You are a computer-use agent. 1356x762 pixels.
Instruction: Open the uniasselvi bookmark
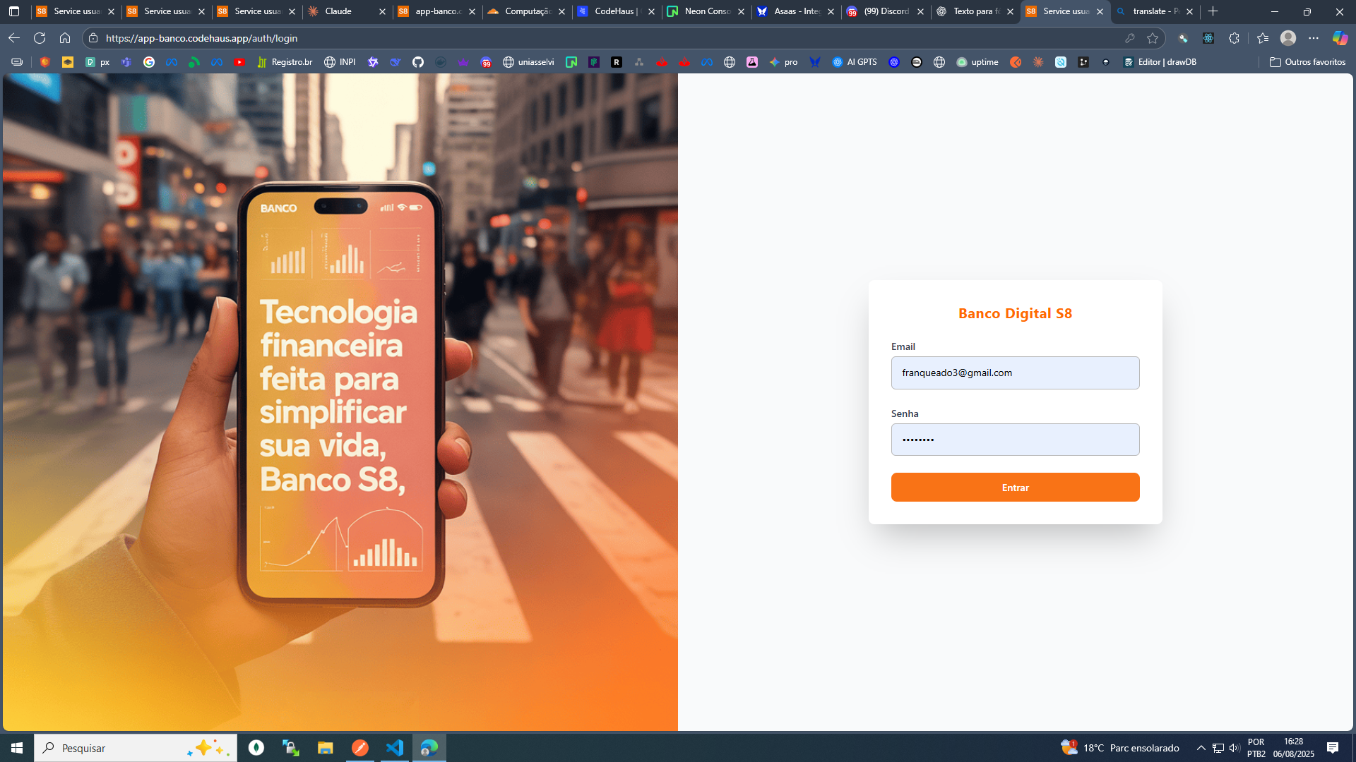point(528,62)
